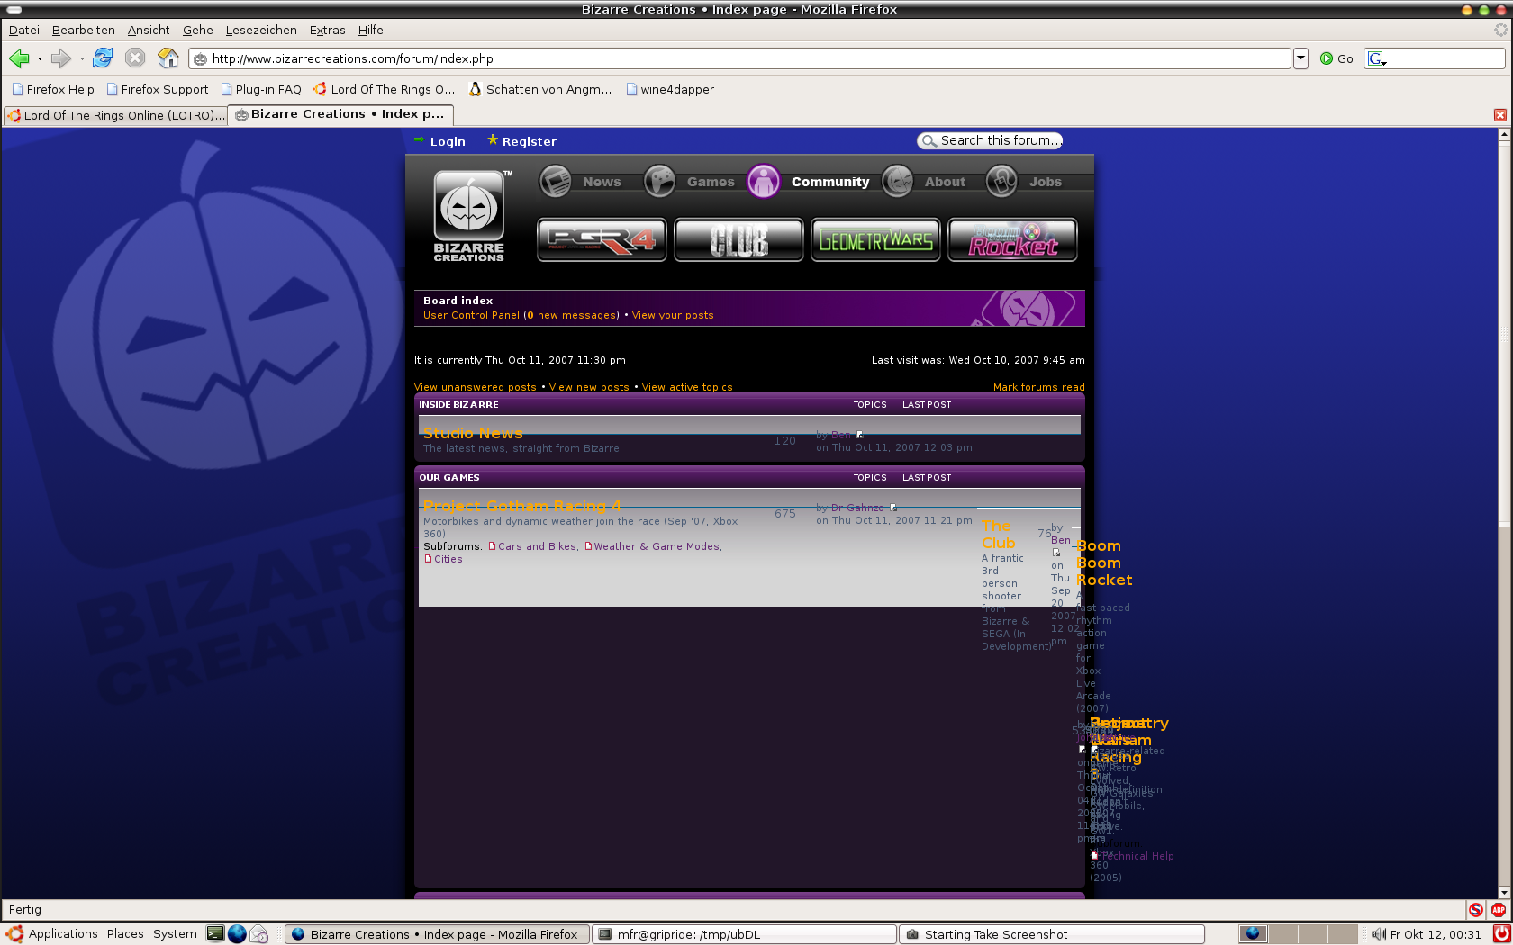Viewport: 1513px width, 945px height.
Task: Click the Bizarre Creations pumpkin logo
Action: [469, 216]
